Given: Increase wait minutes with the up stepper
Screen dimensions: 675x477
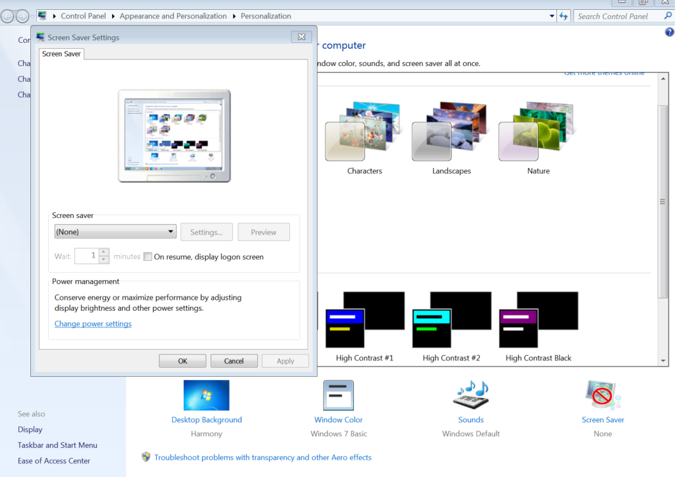Looking at the screenshot, I should coord(103,251).
